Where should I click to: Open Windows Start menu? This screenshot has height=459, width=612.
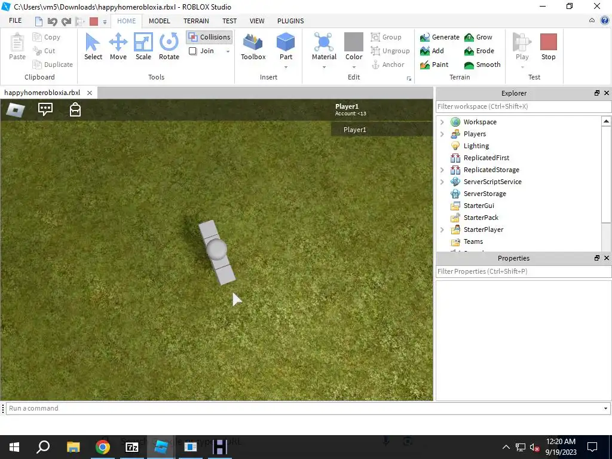[14, 447]
